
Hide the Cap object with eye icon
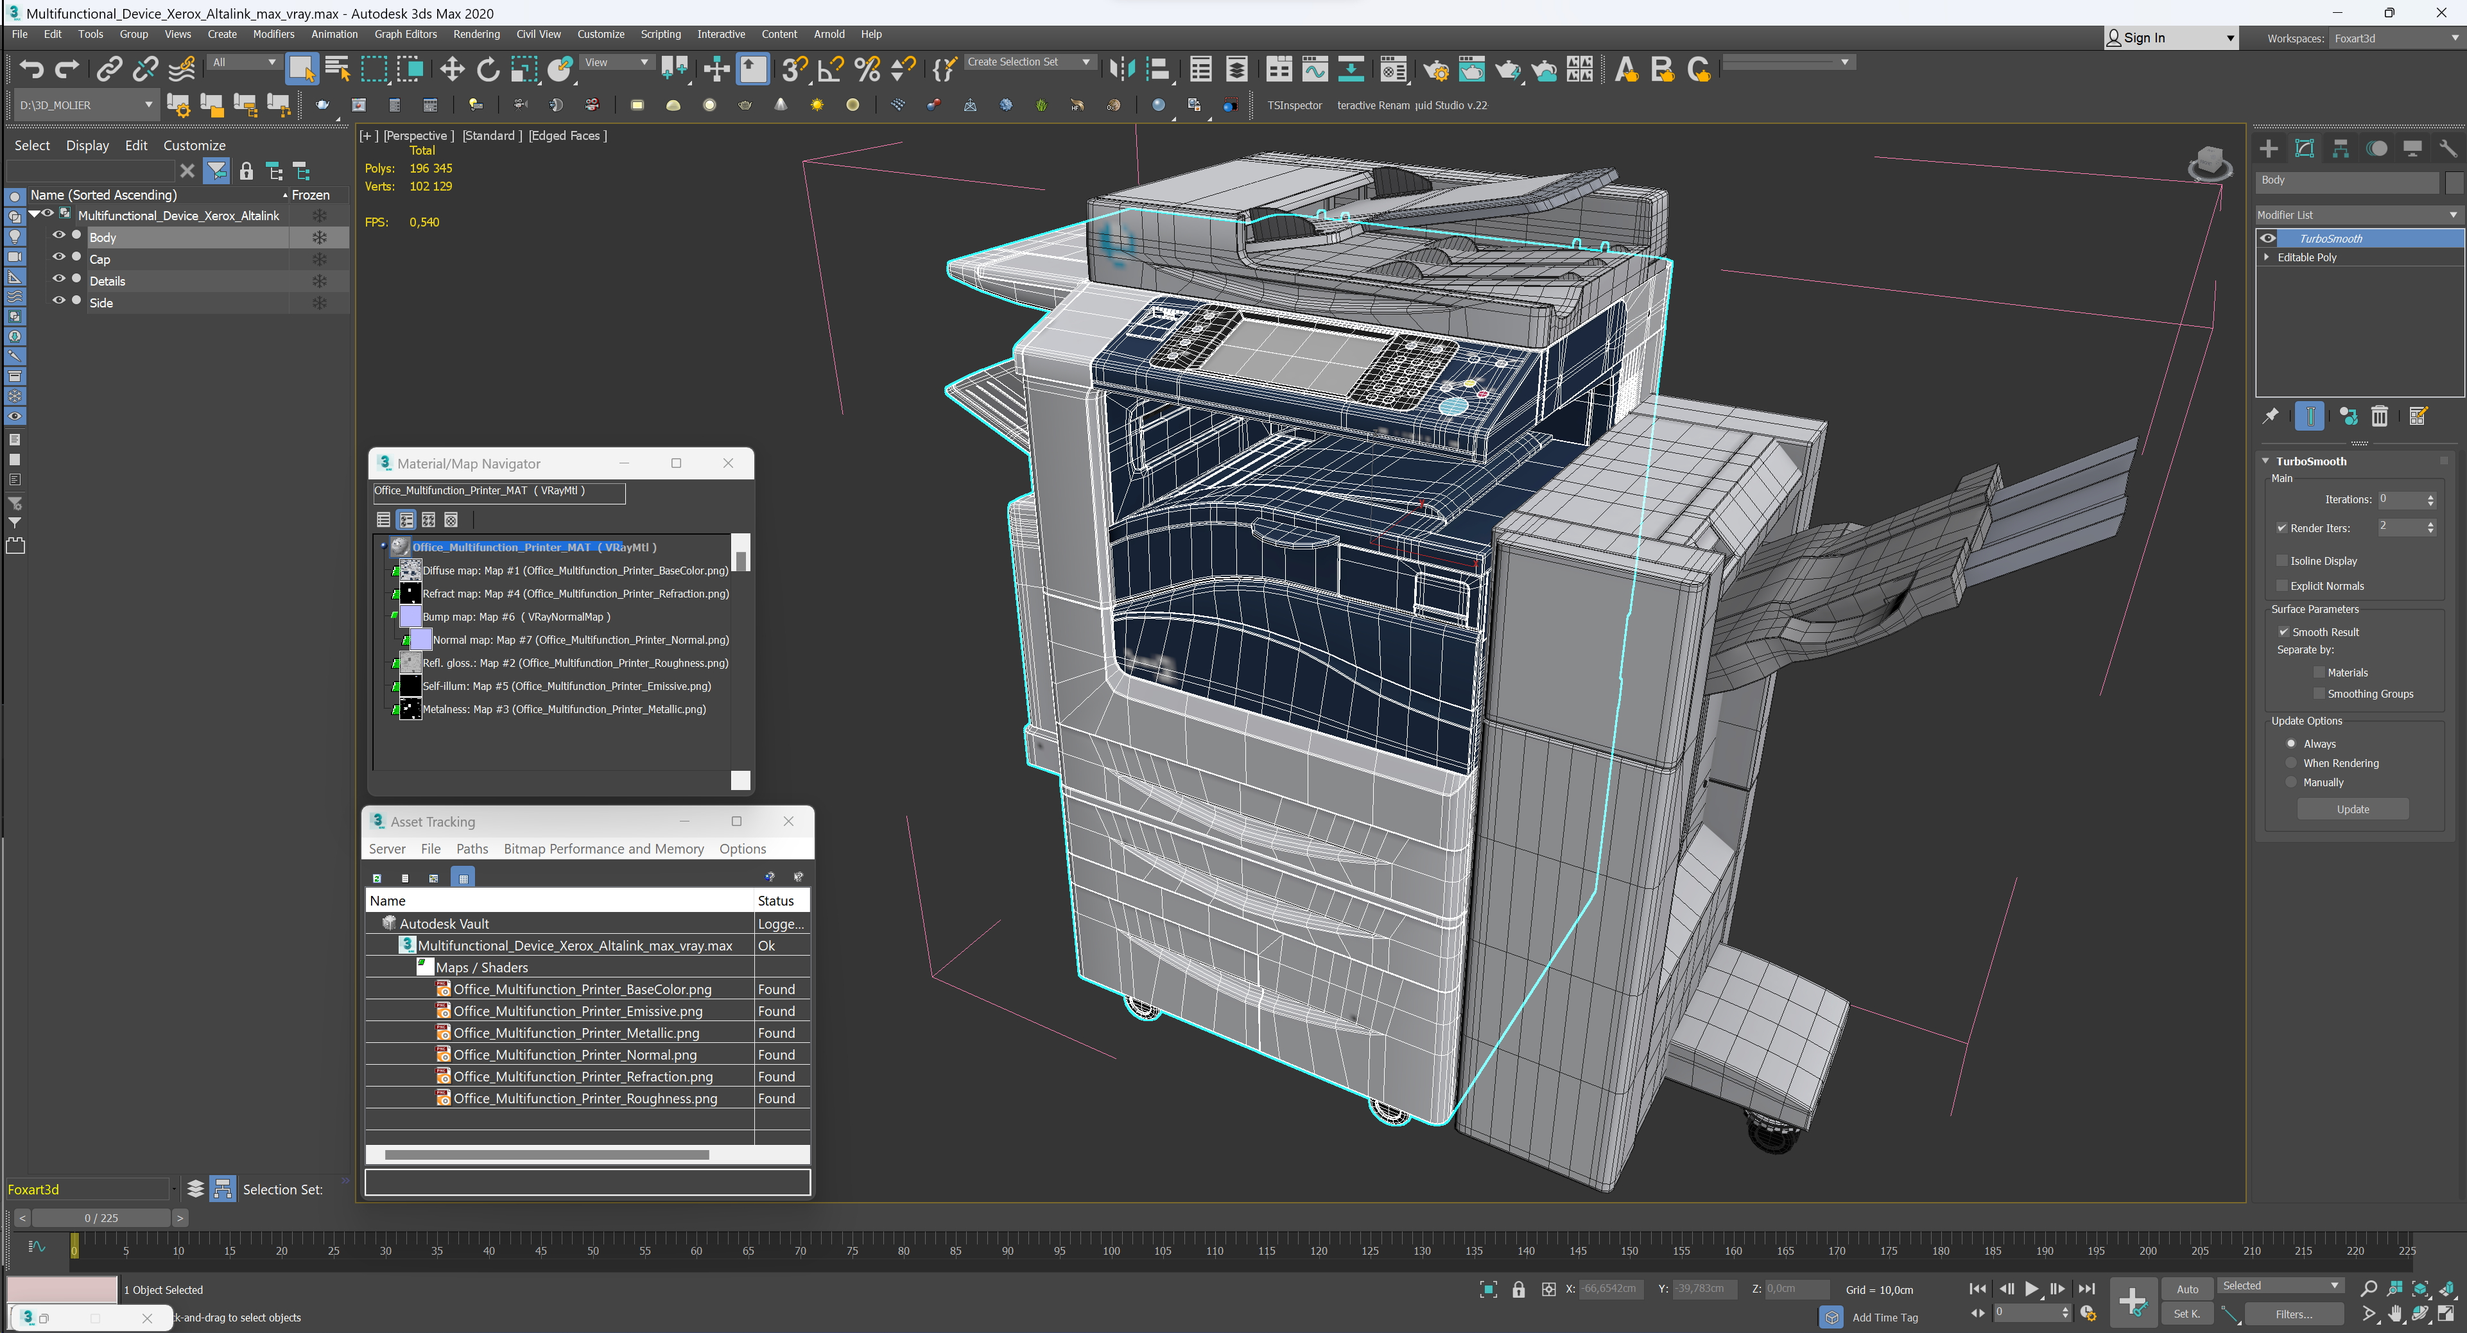point(59,257)
